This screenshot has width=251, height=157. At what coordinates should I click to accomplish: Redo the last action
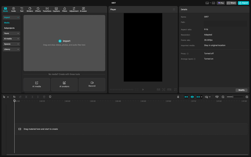point(20,97)
